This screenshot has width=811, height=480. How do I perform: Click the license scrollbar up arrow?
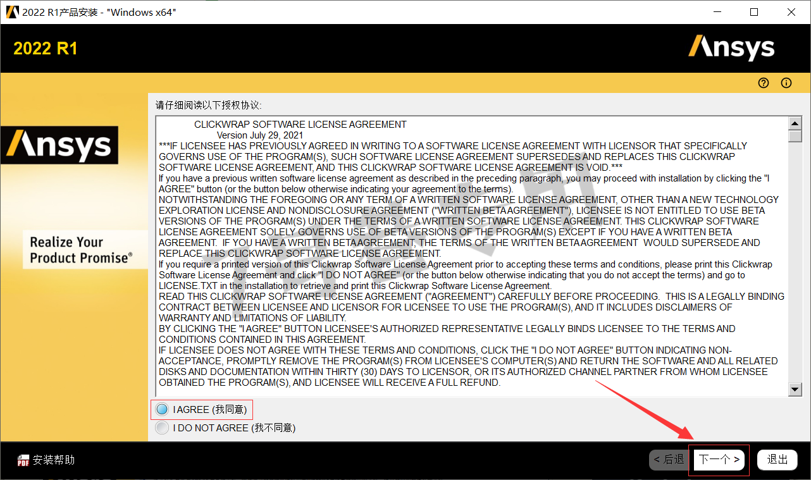[795, 123]
